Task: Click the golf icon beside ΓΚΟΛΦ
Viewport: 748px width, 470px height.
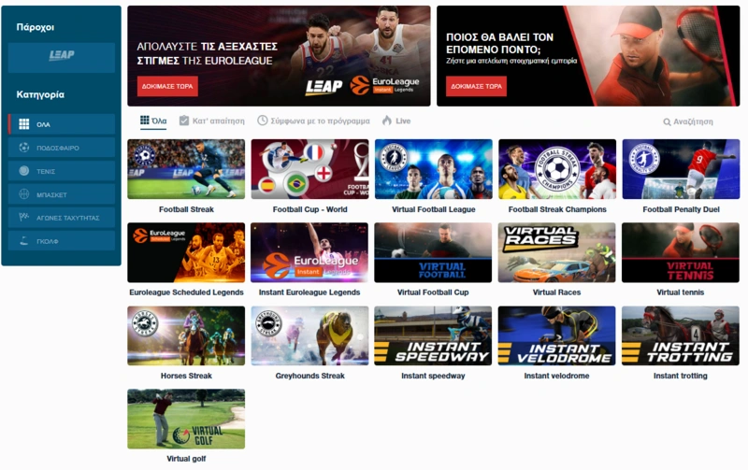Action: pos(24,241)
